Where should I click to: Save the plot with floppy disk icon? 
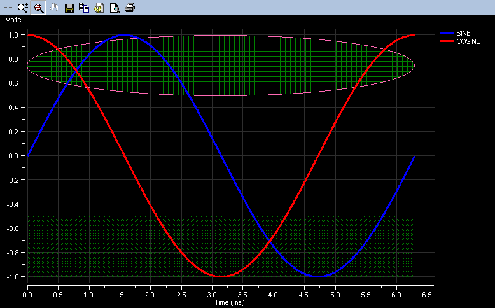(x=69, y=8)
